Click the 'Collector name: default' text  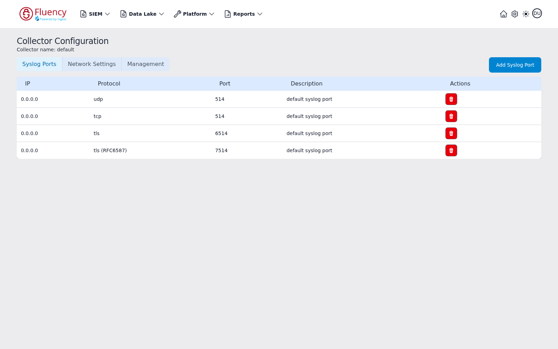45,50
